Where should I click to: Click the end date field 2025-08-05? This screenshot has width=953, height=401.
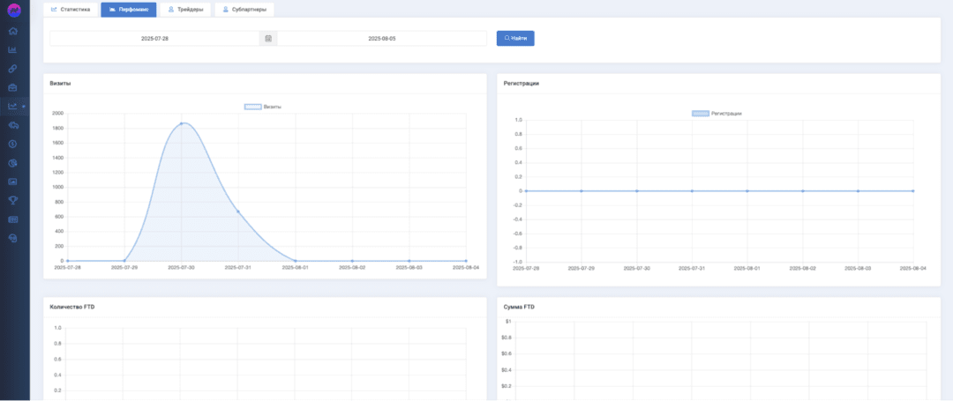[382, 38]
